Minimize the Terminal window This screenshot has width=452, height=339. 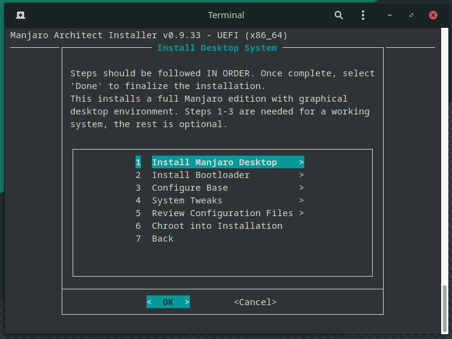pos(390,15)
